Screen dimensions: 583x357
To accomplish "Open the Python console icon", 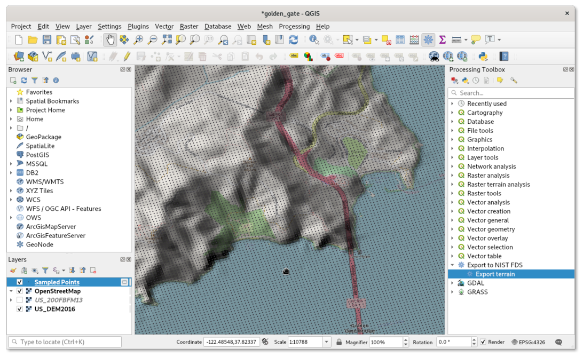I will 483,57.
